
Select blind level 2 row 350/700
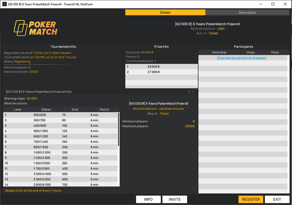tap(61, 120)
